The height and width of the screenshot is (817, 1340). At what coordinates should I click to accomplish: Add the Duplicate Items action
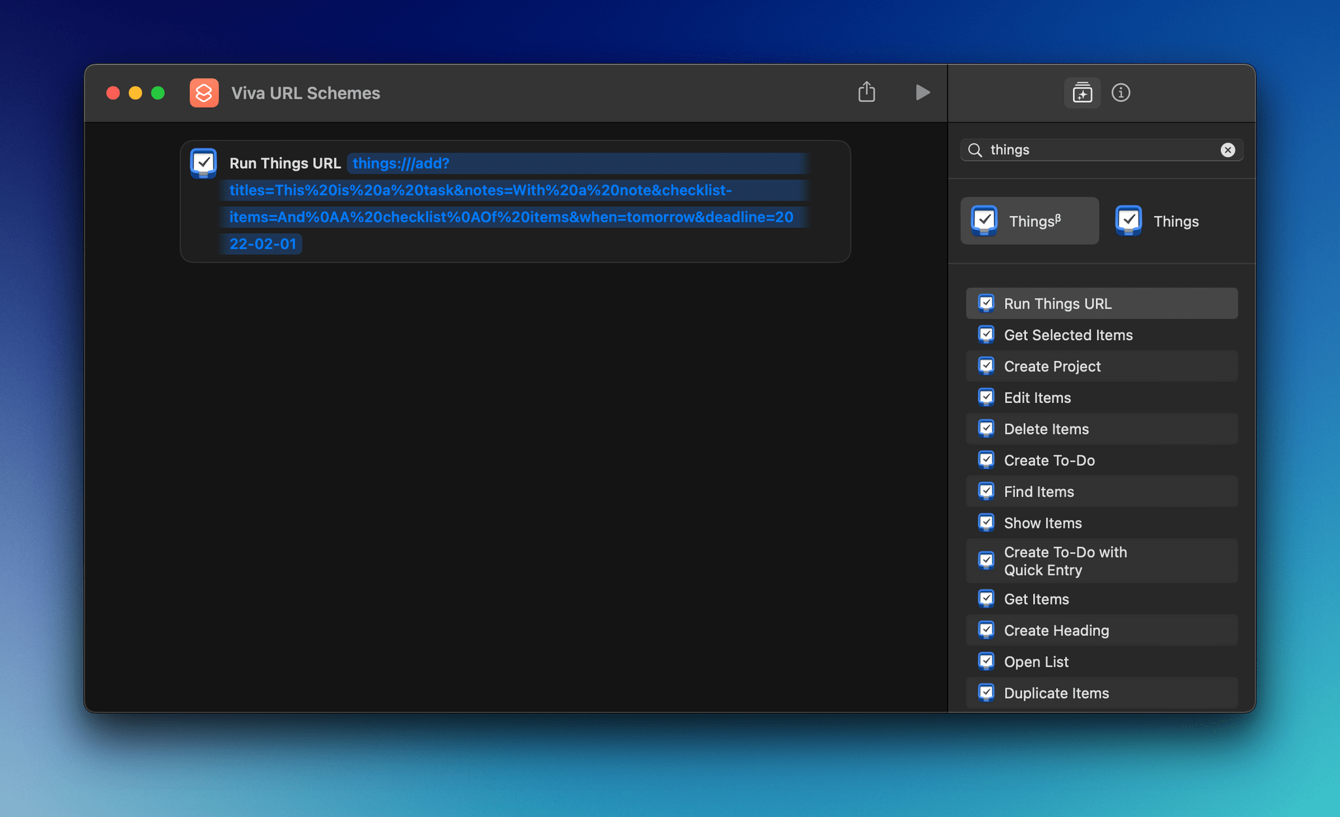pos(1102,693)
